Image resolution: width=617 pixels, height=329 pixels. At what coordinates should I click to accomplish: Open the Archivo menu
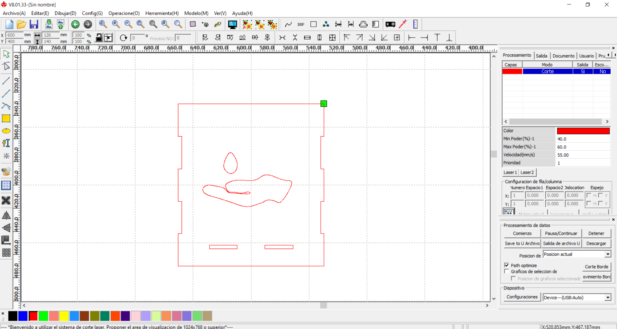[x=14, y=13]
